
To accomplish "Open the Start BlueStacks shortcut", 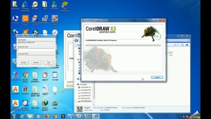I will 65,6.
